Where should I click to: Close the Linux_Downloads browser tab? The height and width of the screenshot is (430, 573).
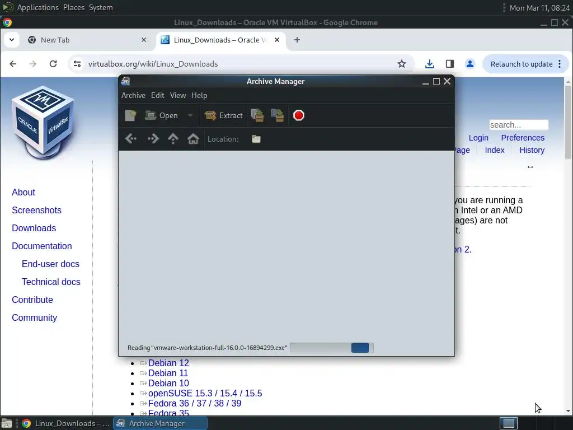[x=277, y=40]
